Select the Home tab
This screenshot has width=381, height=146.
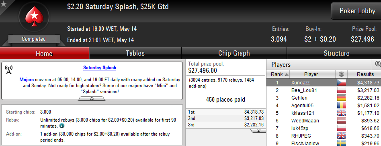(x=44, y=53)
